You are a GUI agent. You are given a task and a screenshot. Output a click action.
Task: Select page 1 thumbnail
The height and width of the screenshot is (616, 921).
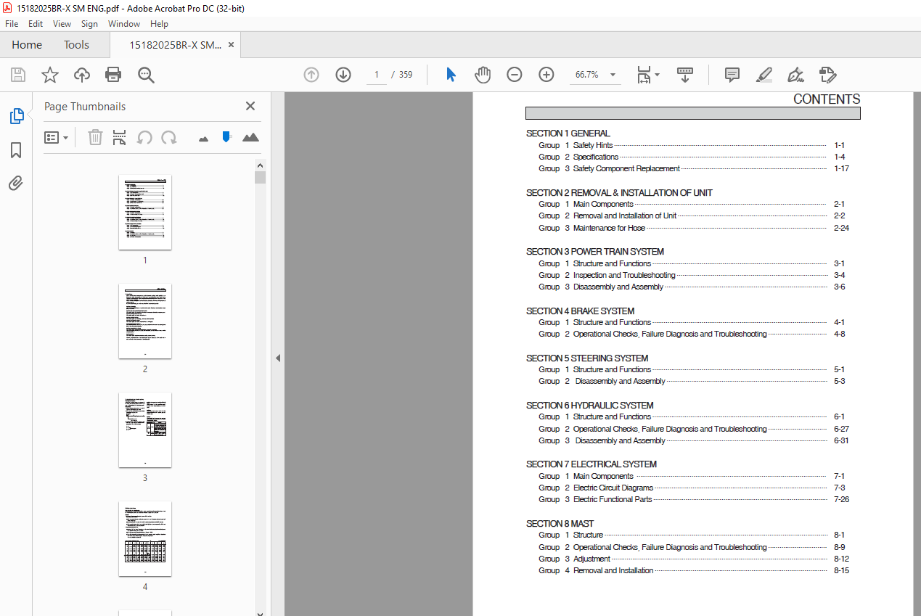point(145,212)
